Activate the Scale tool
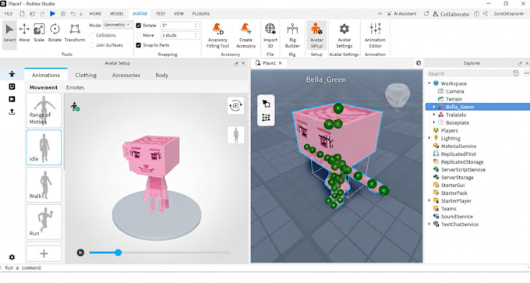This screenshot has height=283, width=530. point(39,34)
